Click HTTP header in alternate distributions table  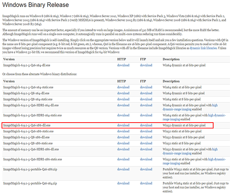pos(122,81)
